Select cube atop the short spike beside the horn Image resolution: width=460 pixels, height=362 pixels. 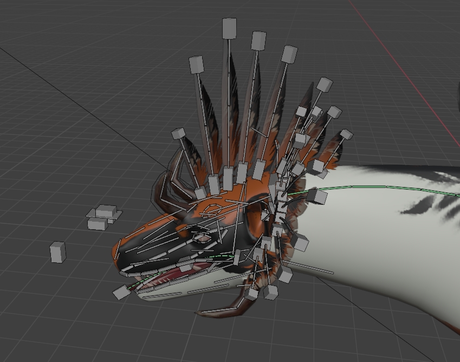tap(178, 134)
